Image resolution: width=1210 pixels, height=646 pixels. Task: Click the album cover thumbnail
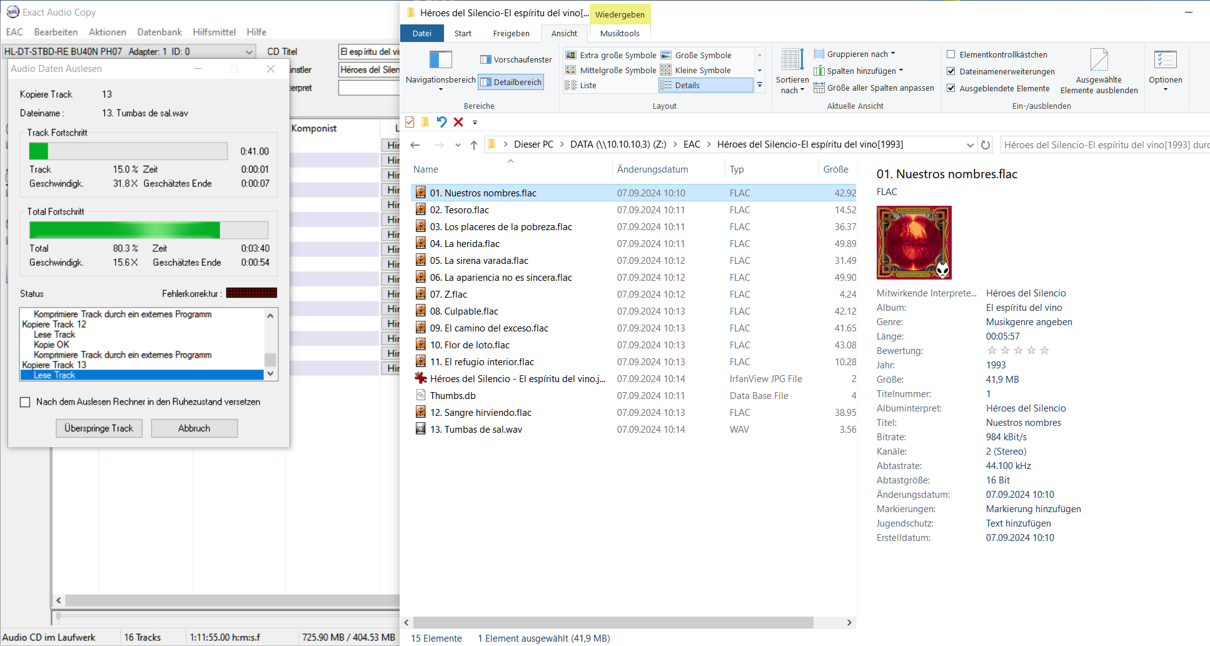(914, 243)
